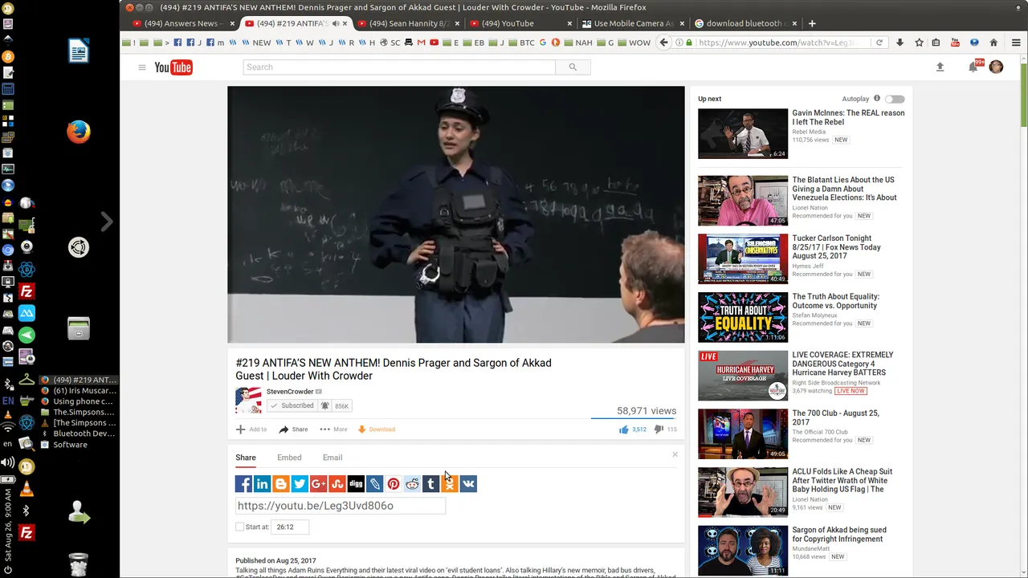Viewport: 1028px width, 578px height.
Task: Share video on Facebook
Action: (x=243, y=484)
